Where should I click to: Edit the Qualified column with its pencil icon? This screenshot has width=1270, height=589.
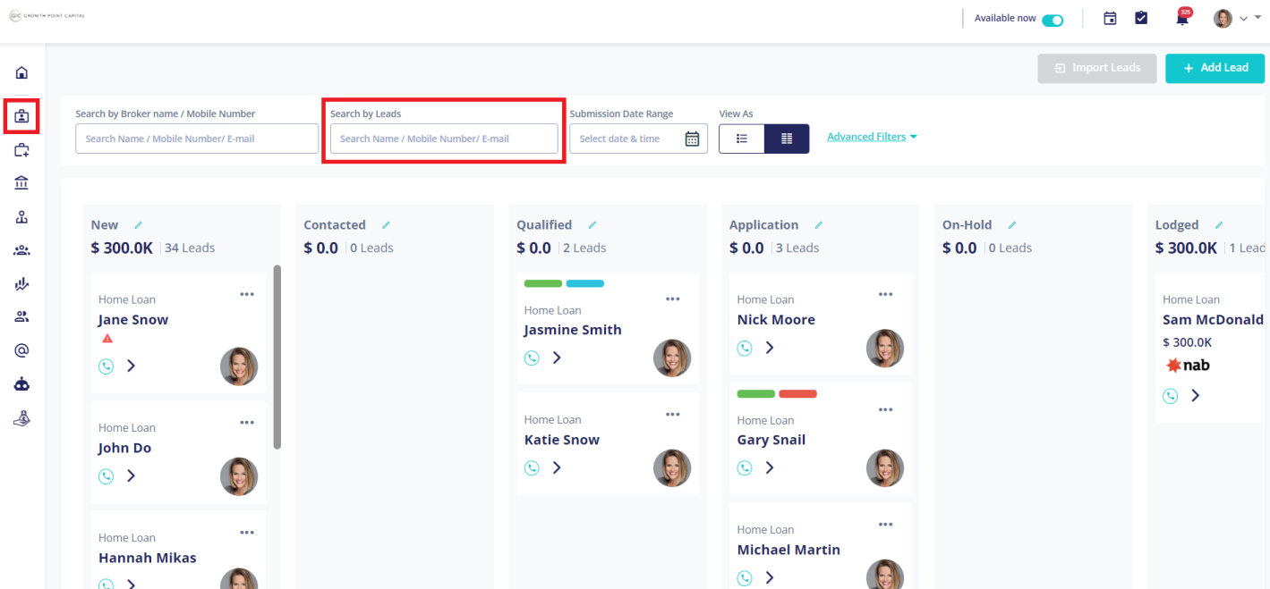[x=592, y=225]
